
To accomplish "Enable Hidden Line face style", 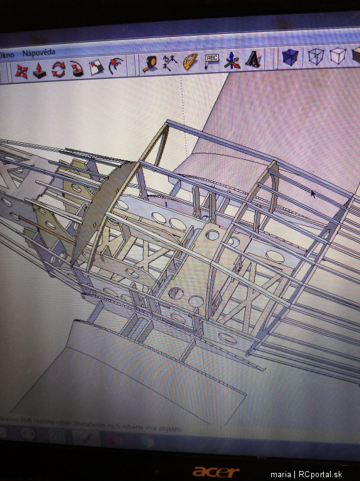I will [x=337, y=56].
